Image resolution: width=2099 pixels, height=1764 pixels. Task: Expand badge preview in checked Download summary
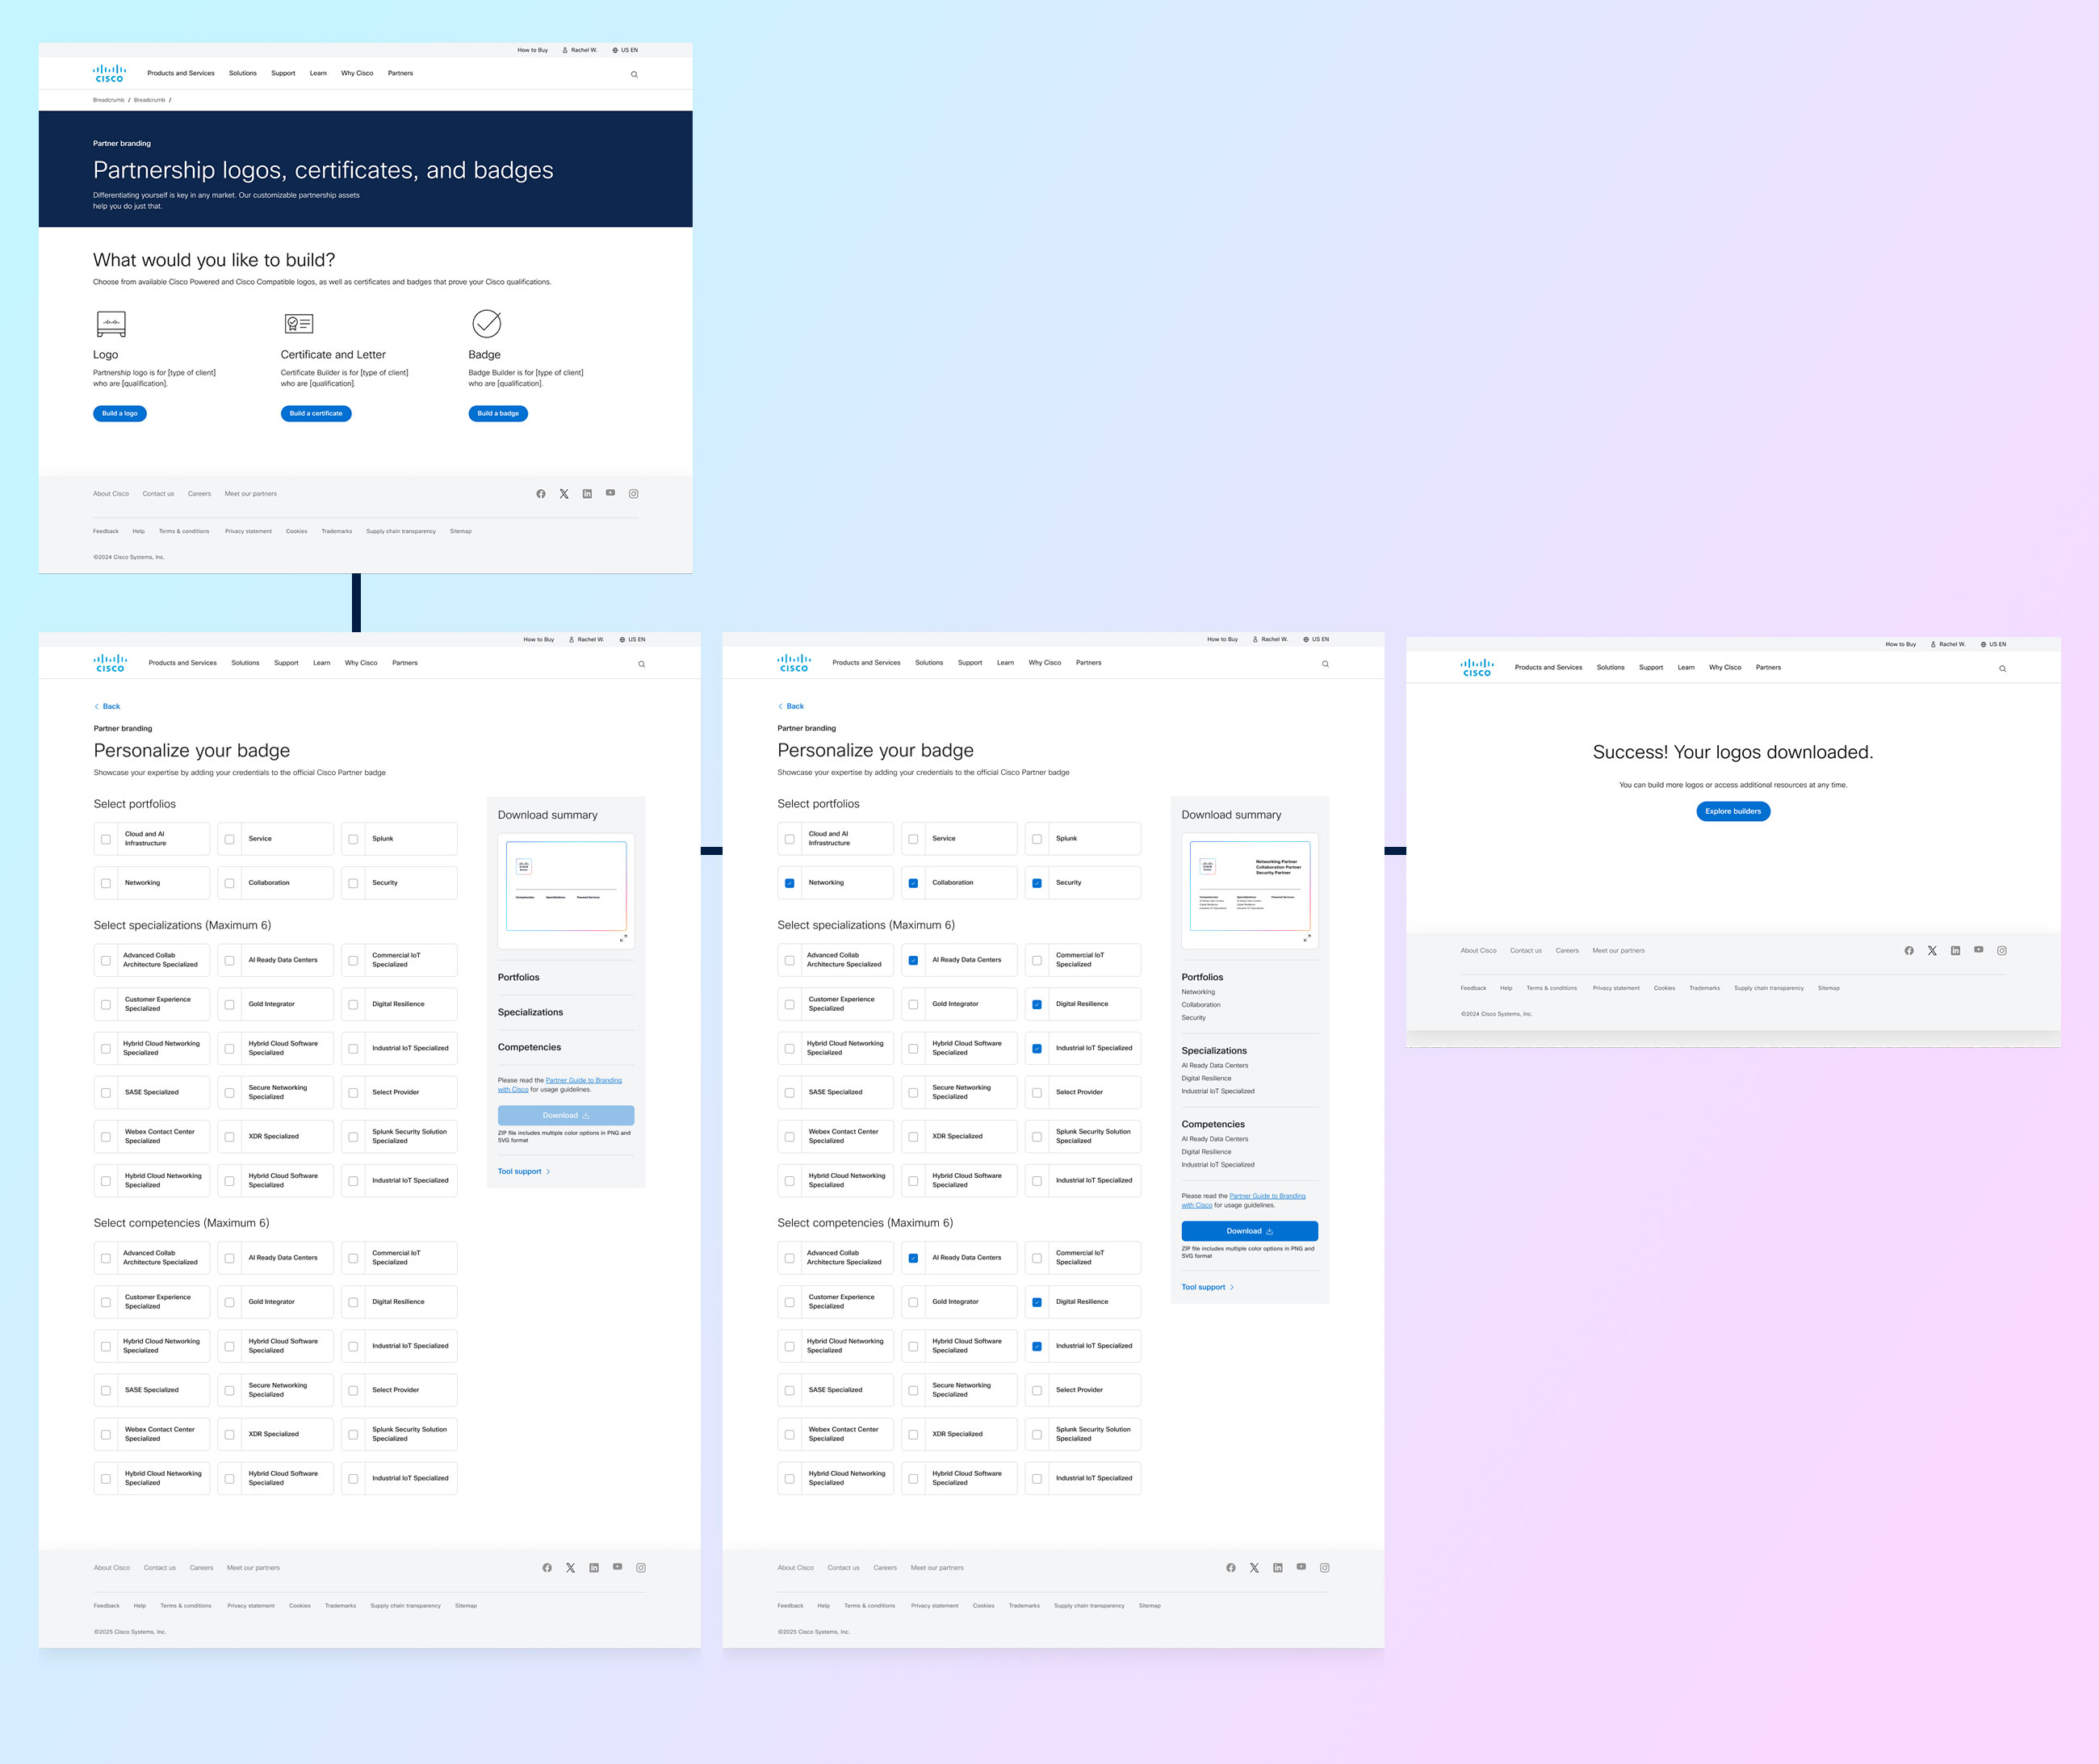click(x=1306, y=938)
